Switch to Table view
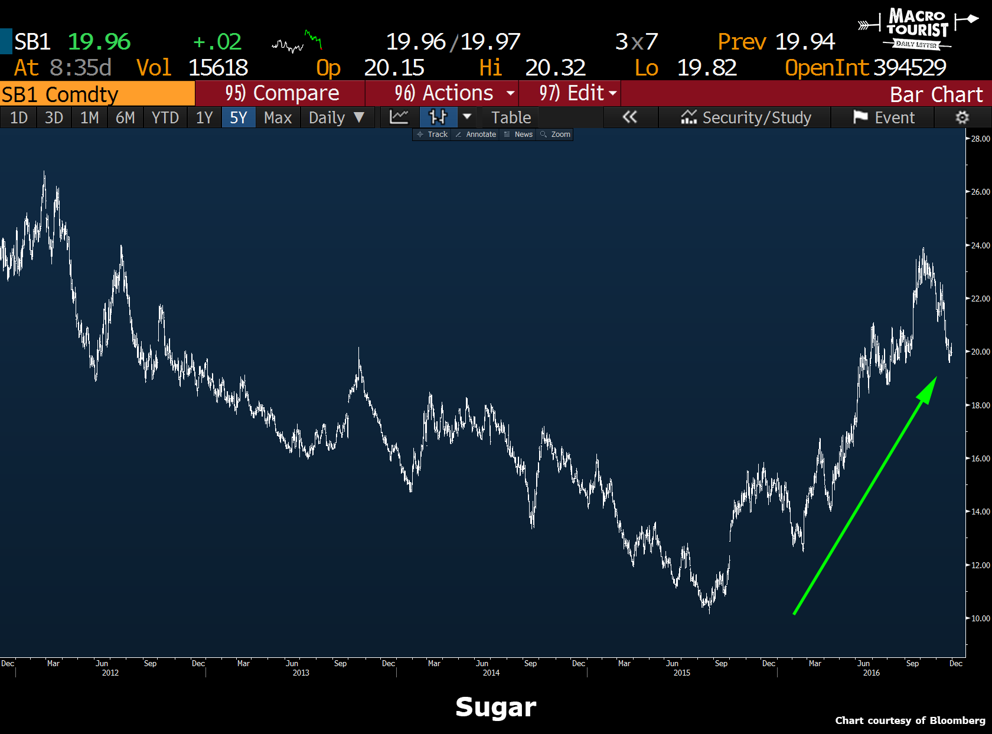Screen dimensions: 992x734 511,117
